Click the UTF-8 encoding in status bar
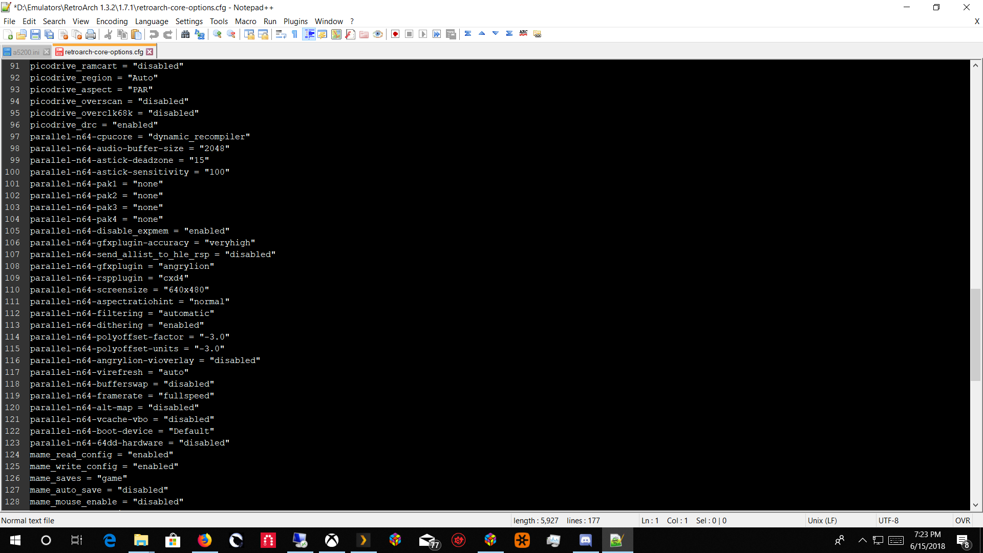 [889, 521]
